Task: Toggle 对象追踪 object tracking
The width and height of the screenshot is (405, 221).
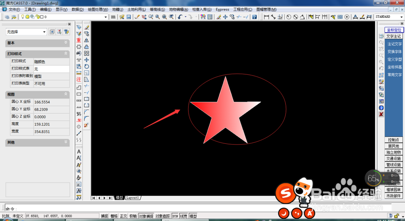Action: 163,216
